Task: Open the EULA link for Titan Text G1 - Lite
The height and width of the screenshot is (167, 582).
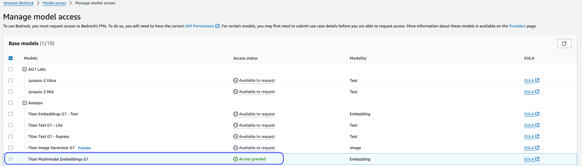Action: (x=529, y=126)
